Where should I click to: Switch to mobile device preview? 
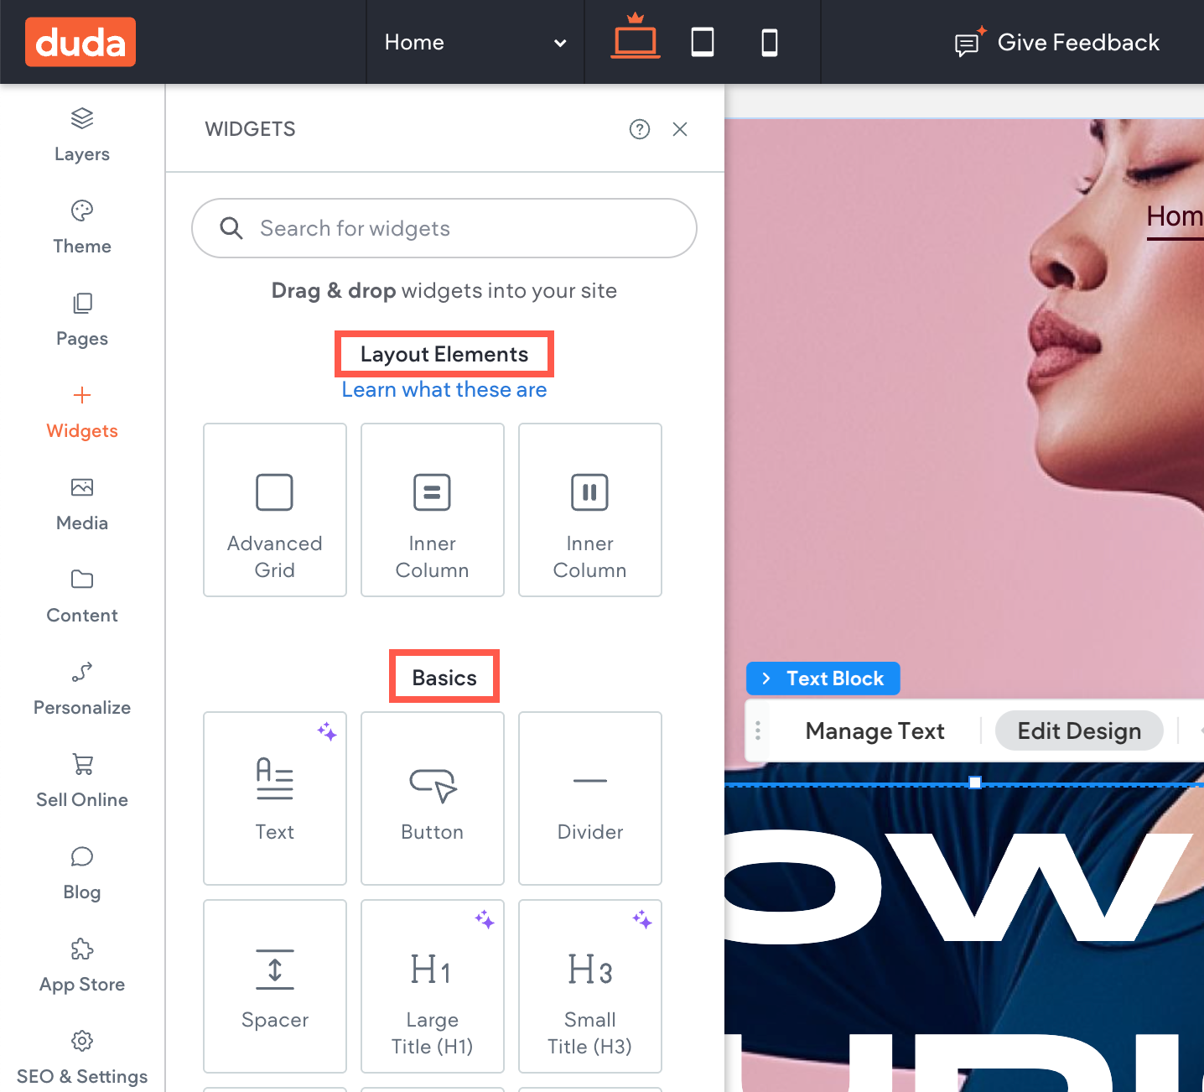coord(770,42)
